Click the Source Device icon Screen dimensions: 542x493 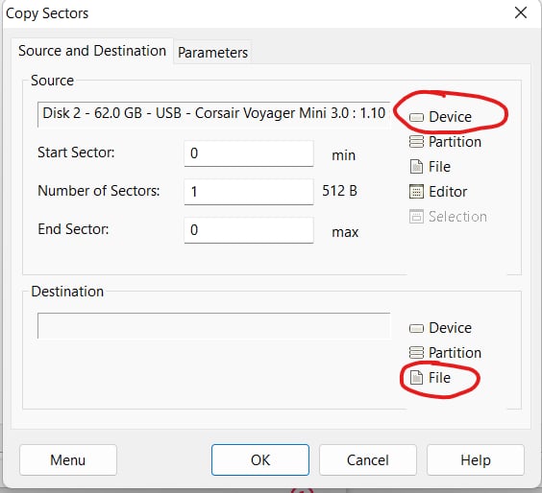416,117
